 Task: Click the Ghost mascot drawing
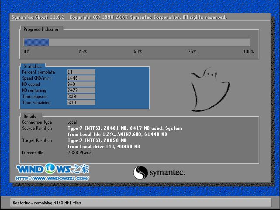211,90
